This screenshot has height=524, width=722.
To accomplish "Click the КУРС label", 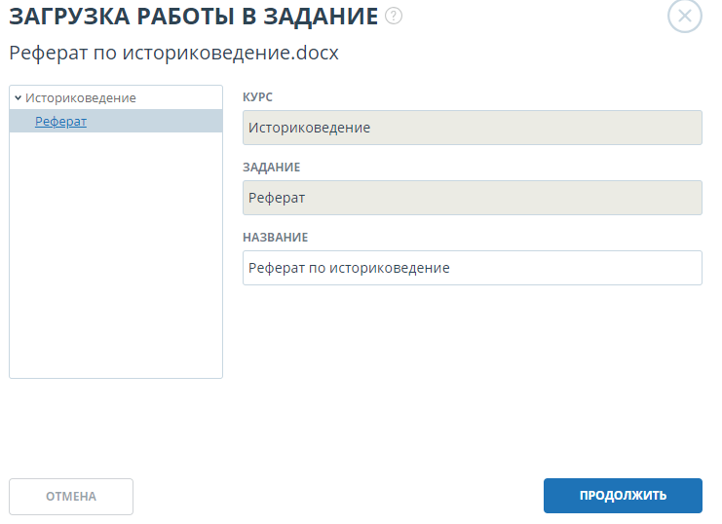I will click(x=257, y=97).
